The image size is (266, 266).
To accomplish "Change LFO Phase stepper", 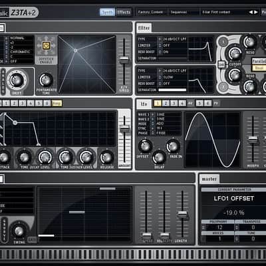I will pos(152,133).
